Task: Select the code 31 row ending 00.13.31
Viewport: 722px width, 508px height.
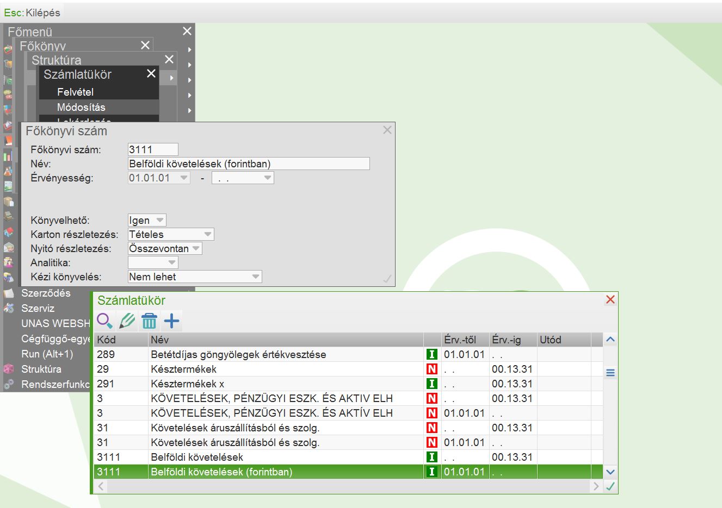Action: click(349, 428)
